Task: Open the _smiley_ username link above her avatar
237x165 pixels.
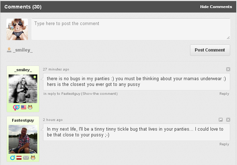Action: (x=23, y=70)
